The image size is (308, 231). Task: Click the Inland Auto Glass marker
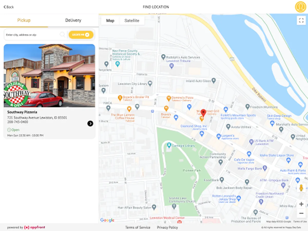(x=214, y=81)
